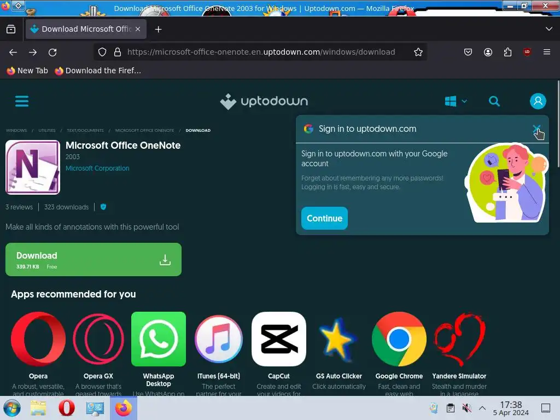The height and width of the screenshot is (420, 560).
Task: Click Continue to sign in with Google
Action: click(324, 218)
